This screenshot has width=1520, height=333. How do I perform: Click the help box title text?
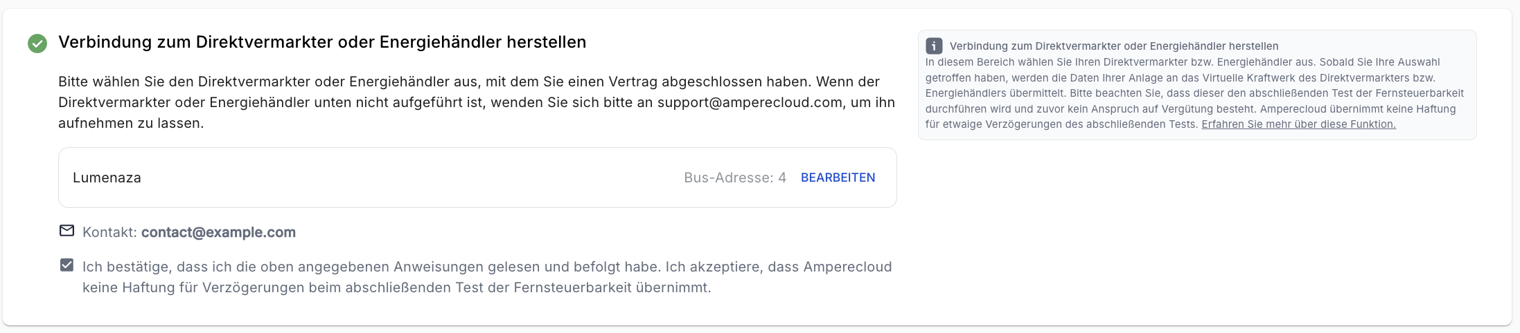[x=1113, y=46]
